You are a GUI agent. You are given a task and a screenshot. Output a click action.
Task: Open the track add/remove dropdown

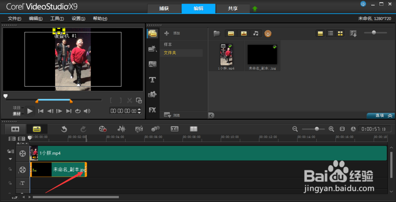click(22, 143)
